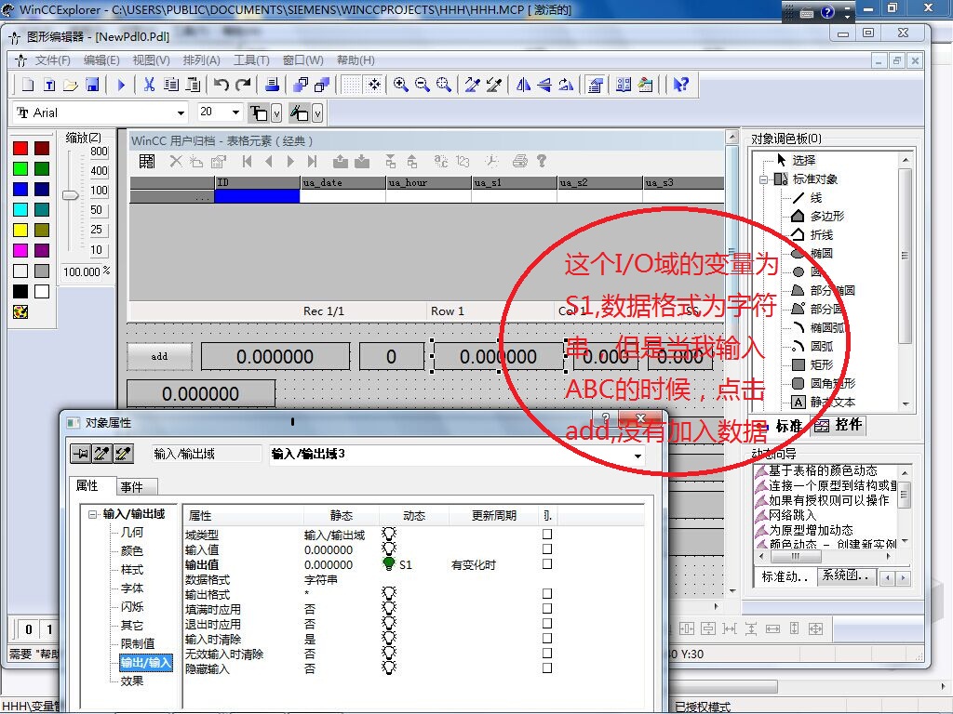Open border color dropdown arrow in font bar
This screenshot has height=714, width=953.
(x=276, y=112)
